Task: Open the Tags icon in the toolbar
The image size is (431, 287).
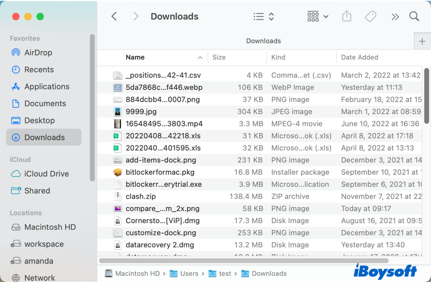Action: click(370, 16)
